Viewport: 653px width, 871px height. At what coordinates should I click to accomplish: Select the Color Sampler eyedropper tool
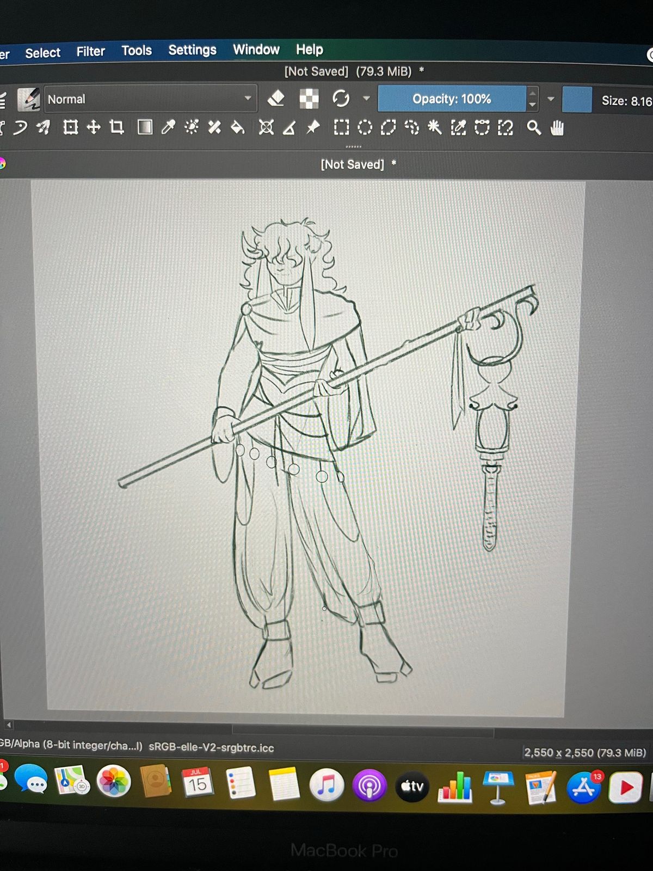click(168, 127)
